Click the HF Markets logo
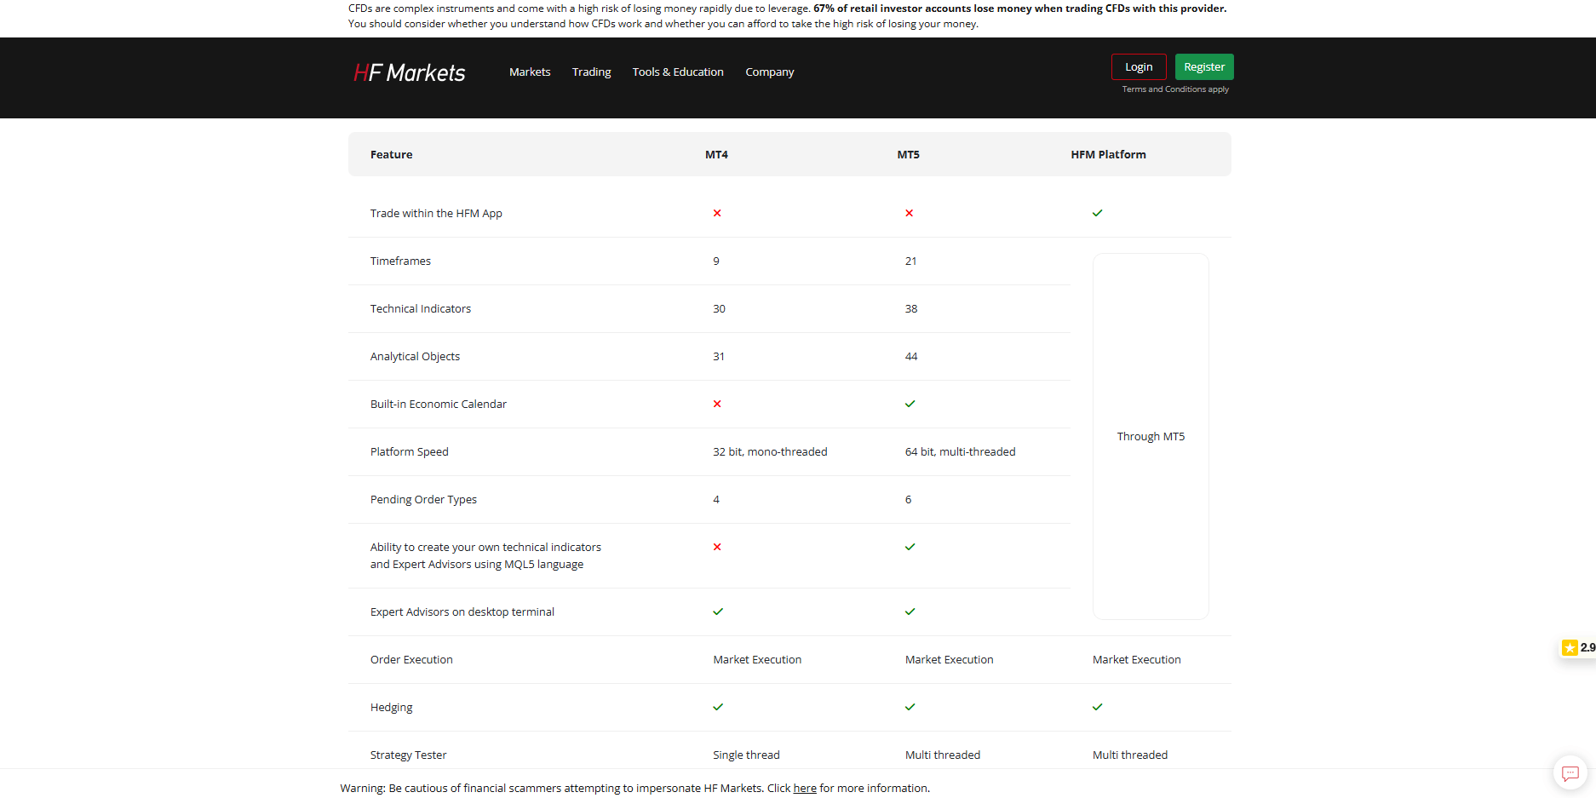Screen dimensions: 1596x798 (x=410, y=72)
